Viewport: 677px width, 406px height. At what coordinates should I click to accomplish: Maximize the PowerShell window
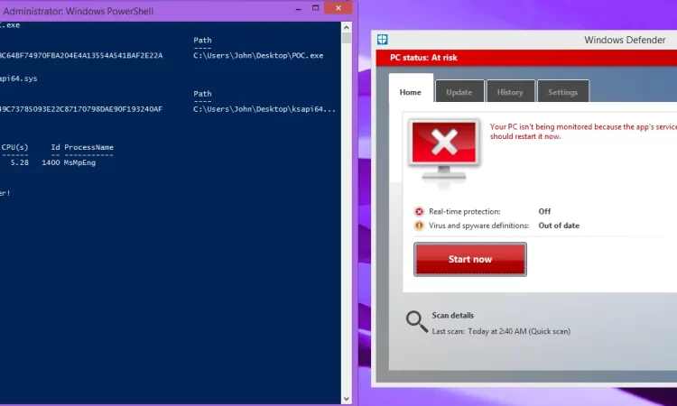(316, 8)
